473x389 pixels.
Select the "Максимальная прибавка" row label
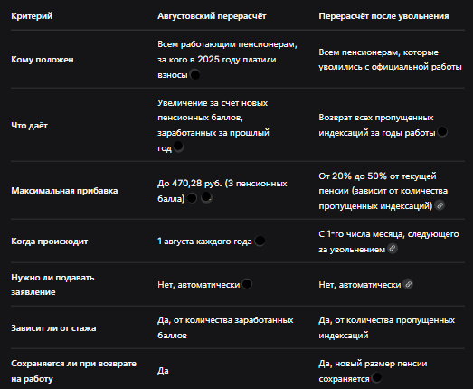click(x=64, y=191)
